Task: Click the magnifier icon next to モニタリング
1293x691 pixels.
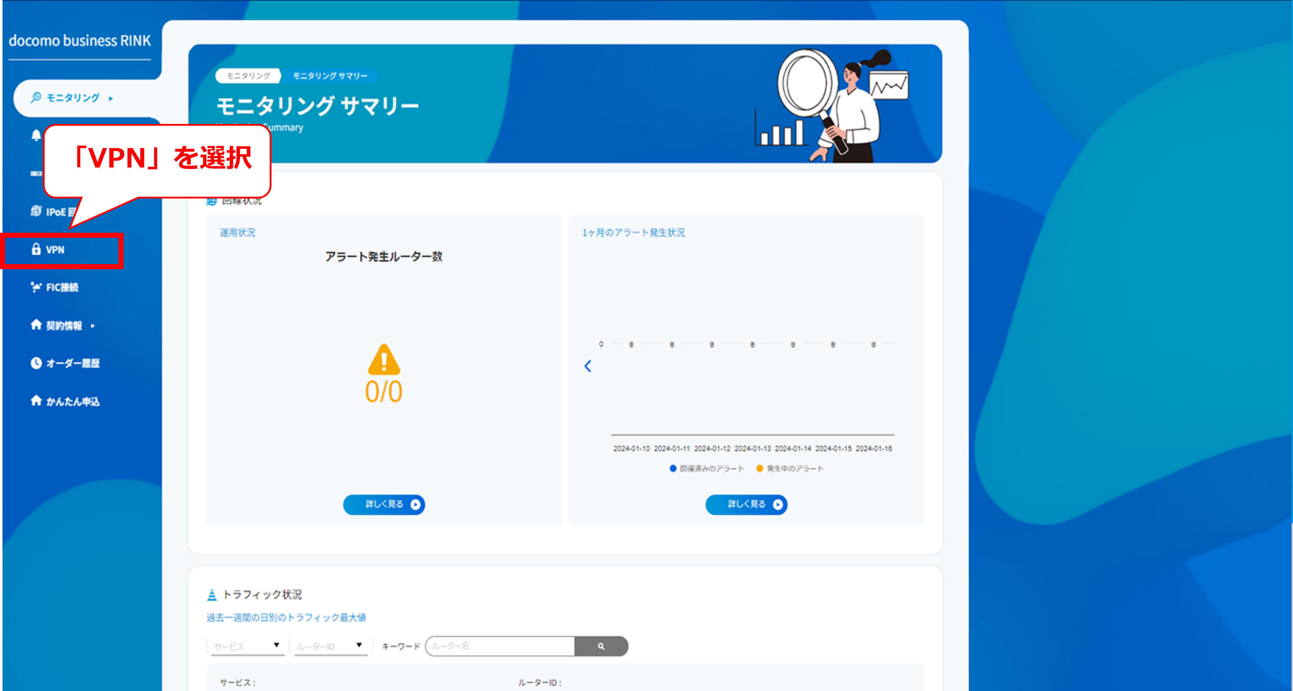Action: [x=36, y=97]
